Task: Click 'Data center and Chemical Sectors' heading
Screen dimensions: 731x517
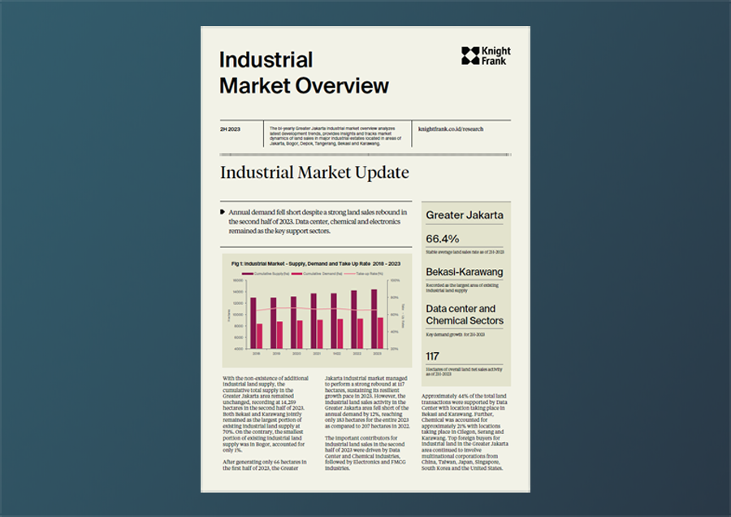Action: [465, 315]
